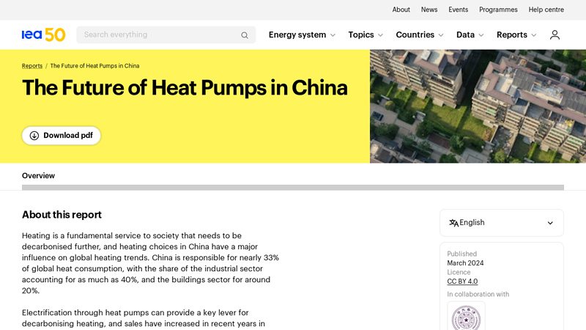Open Programmes in top bar
The height and width of the screenshot is (330, 586).
tap(498, 10)
